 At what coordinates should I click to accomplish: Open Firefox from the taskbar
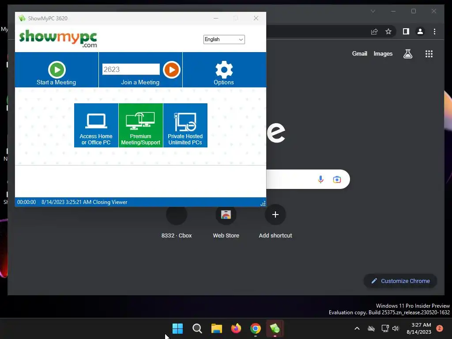(236, 328)
